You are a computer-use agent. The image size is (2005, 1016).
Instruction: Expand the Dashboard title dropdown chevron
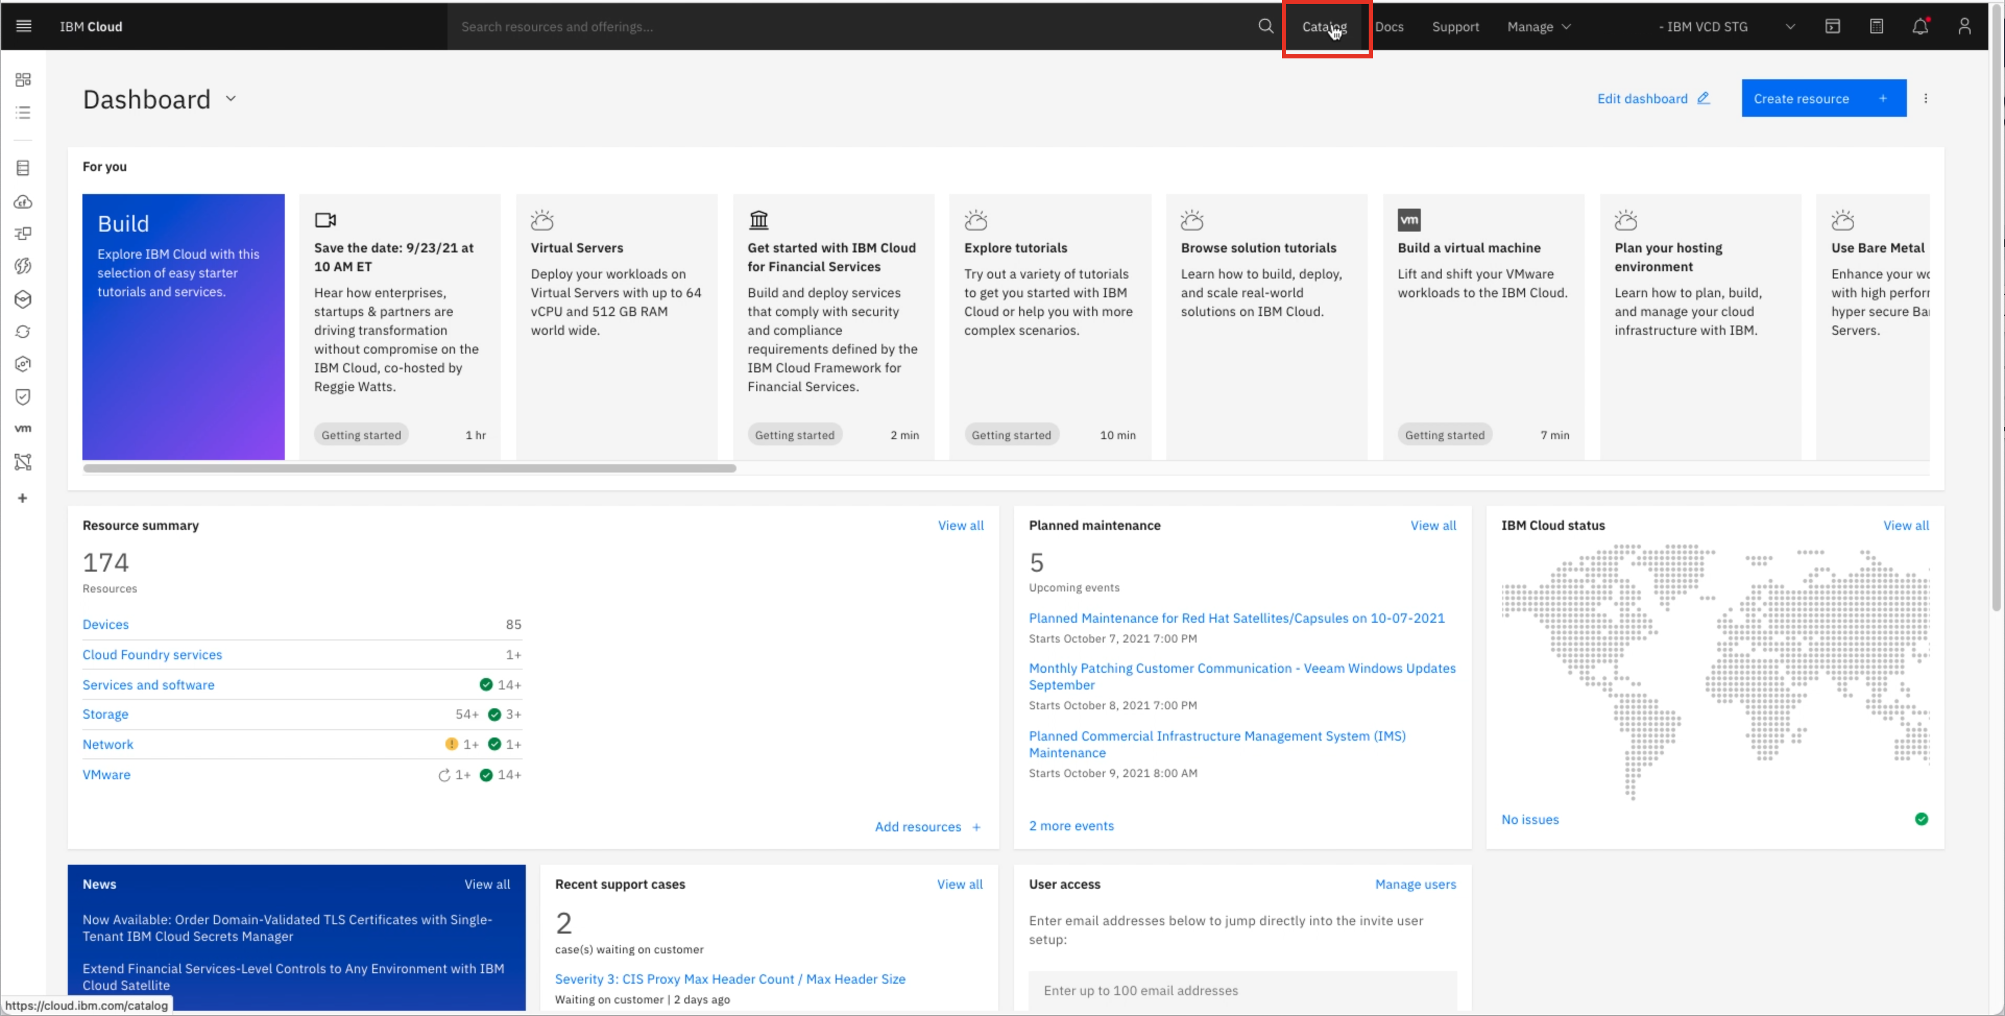(231, 99)
